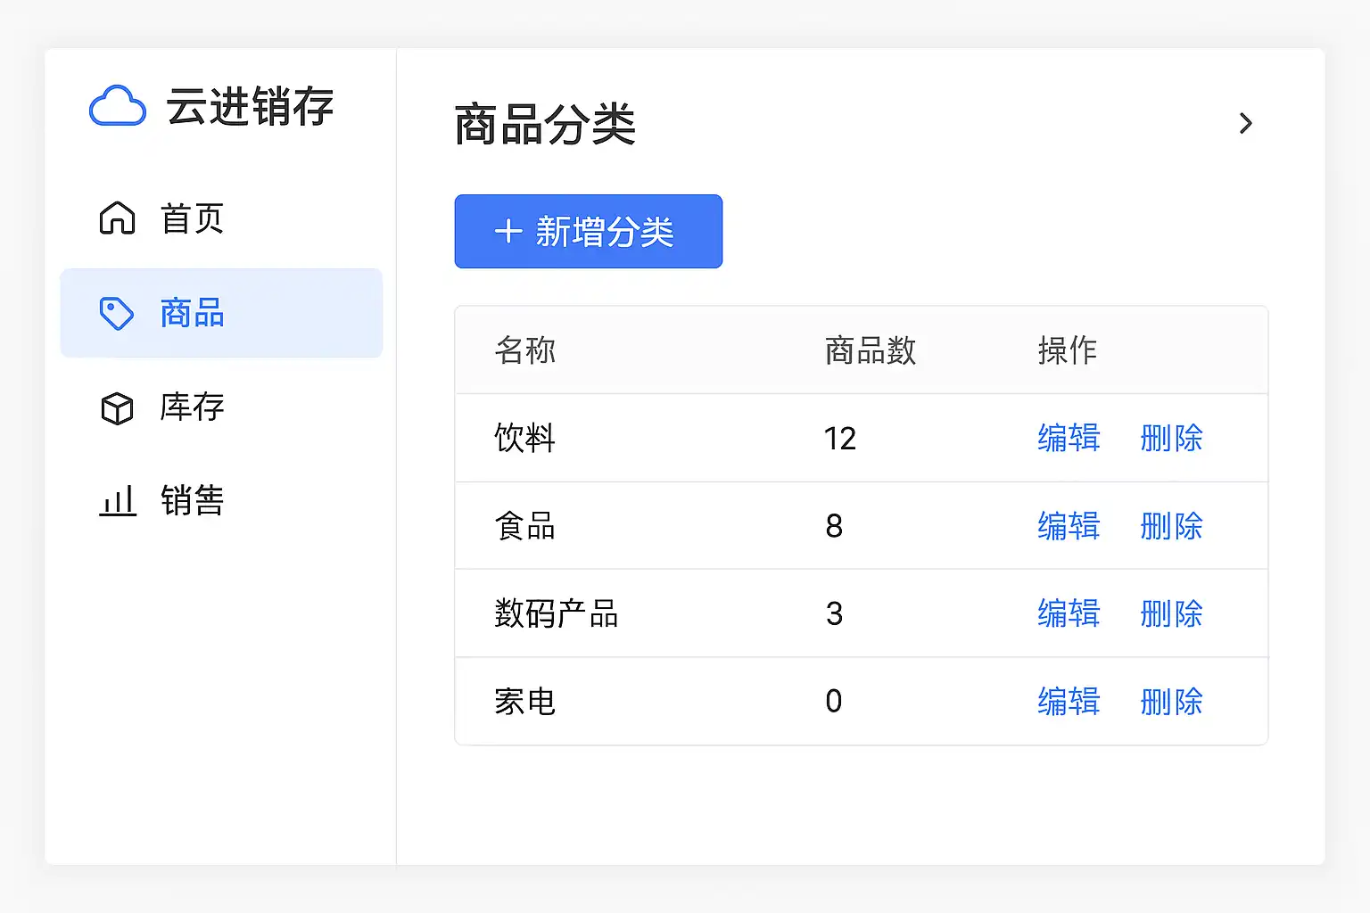Delete the 家电 category
Image resolution: width=1370 pixels, height=913 pixels.
point(1171,702)
